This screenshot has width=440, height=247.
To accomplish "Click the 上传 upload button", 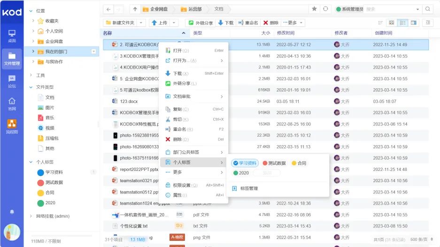I will tap(159, 23).
